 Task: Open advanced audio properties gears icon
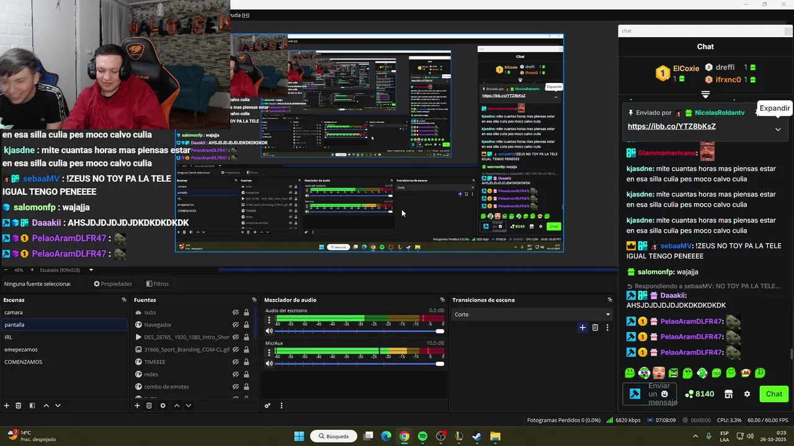[267, 406]
